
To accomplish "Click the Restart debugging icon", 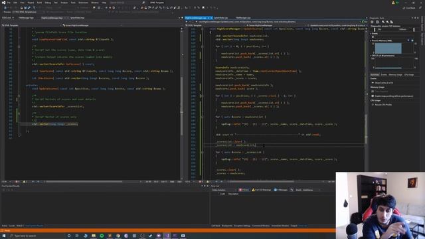I will coord(114,7).
